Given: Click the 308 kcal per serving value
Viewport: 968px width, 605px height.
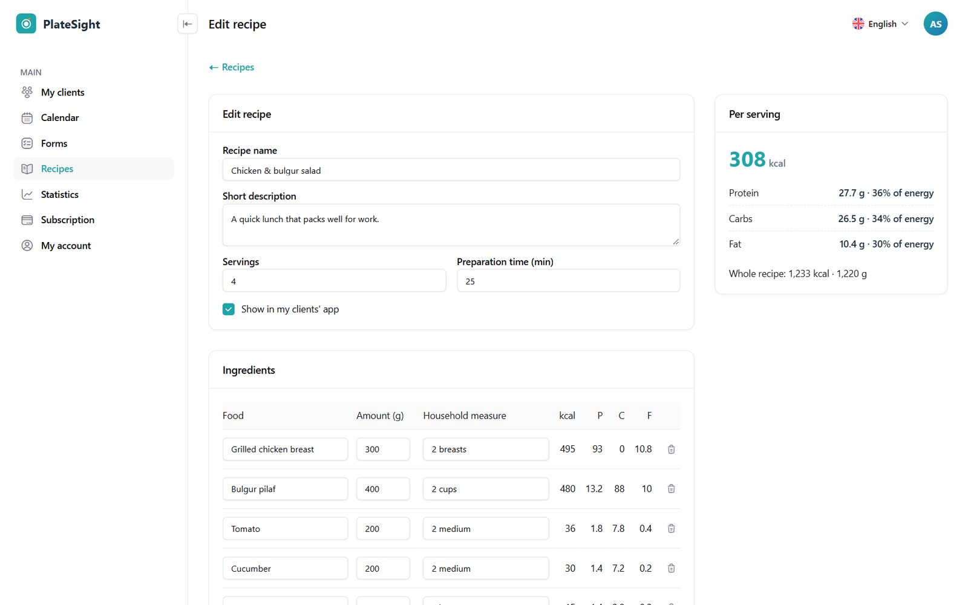Looking at the screenshot, I should pos(757,160).
